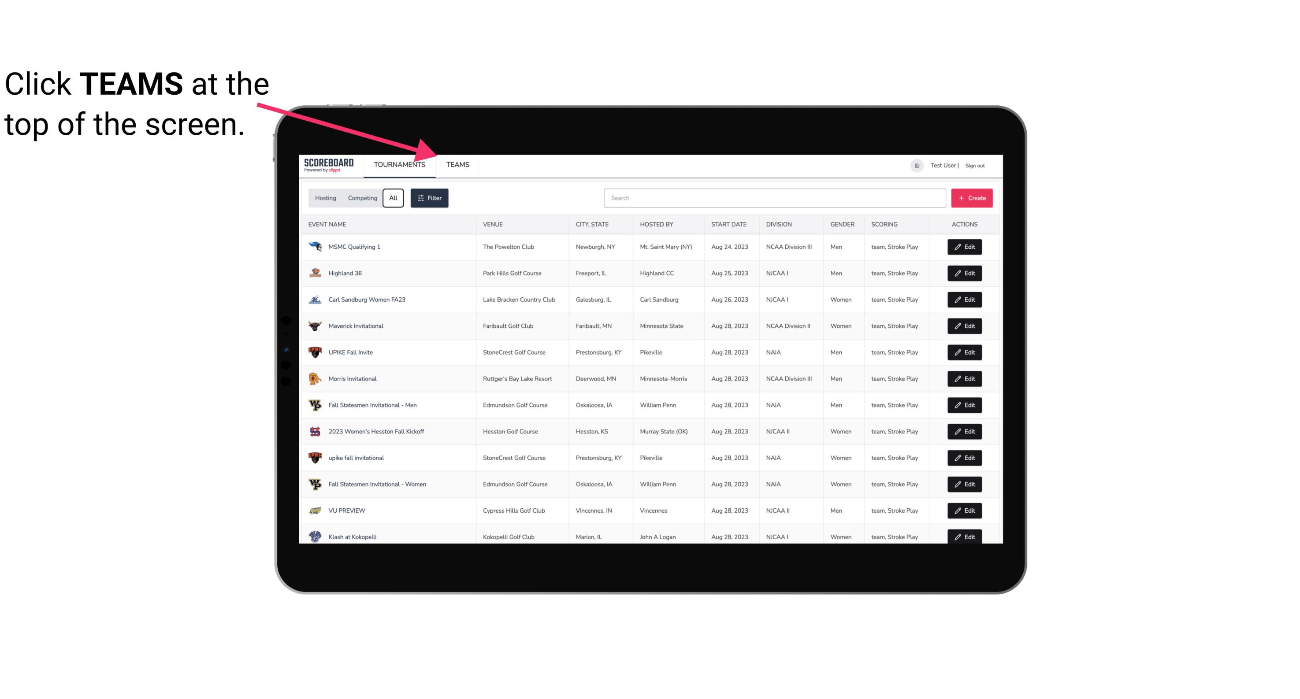Click the TOURNAMENTS navigation tab
Screen dimensions: 1300x699
point(399,164)
